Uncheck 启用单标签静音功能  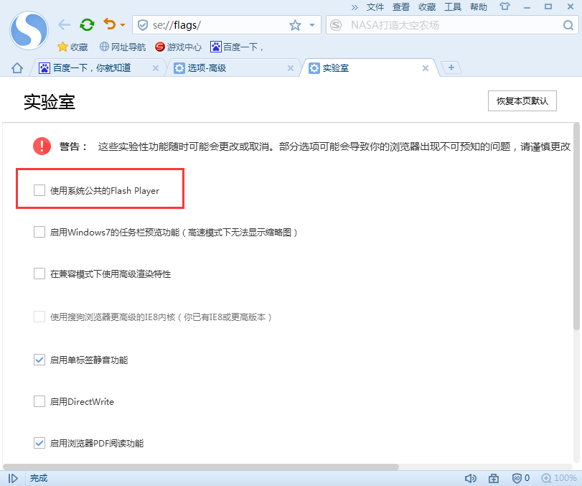point(39,360)
